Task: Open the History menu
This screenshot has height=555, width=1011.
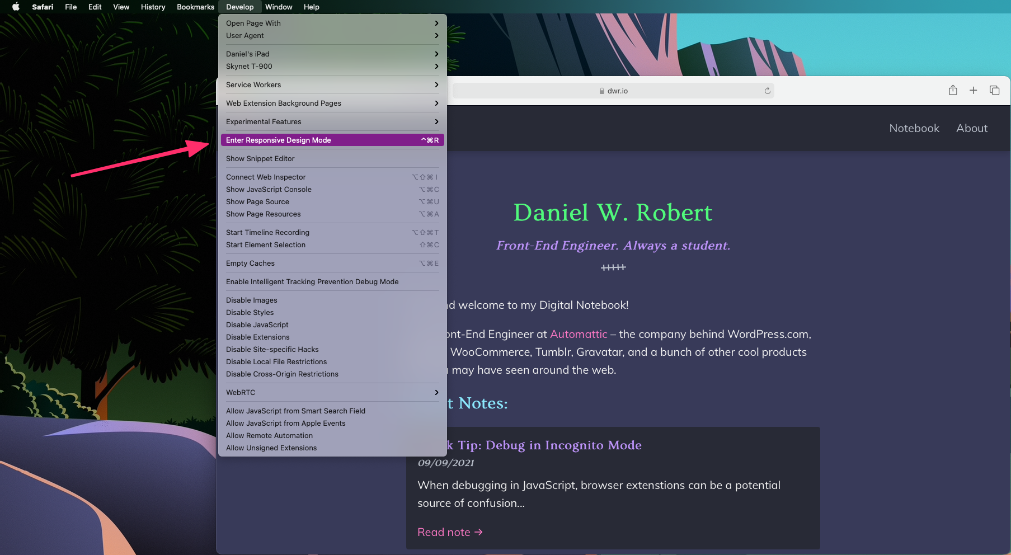Action: click(x=153, y=7)
